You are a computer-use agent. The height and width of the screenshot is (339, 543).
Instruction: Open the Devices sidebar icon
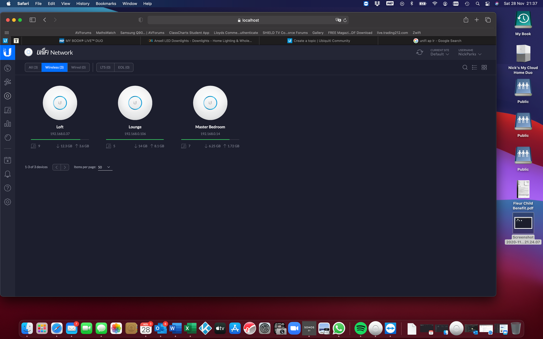point(8,96)
